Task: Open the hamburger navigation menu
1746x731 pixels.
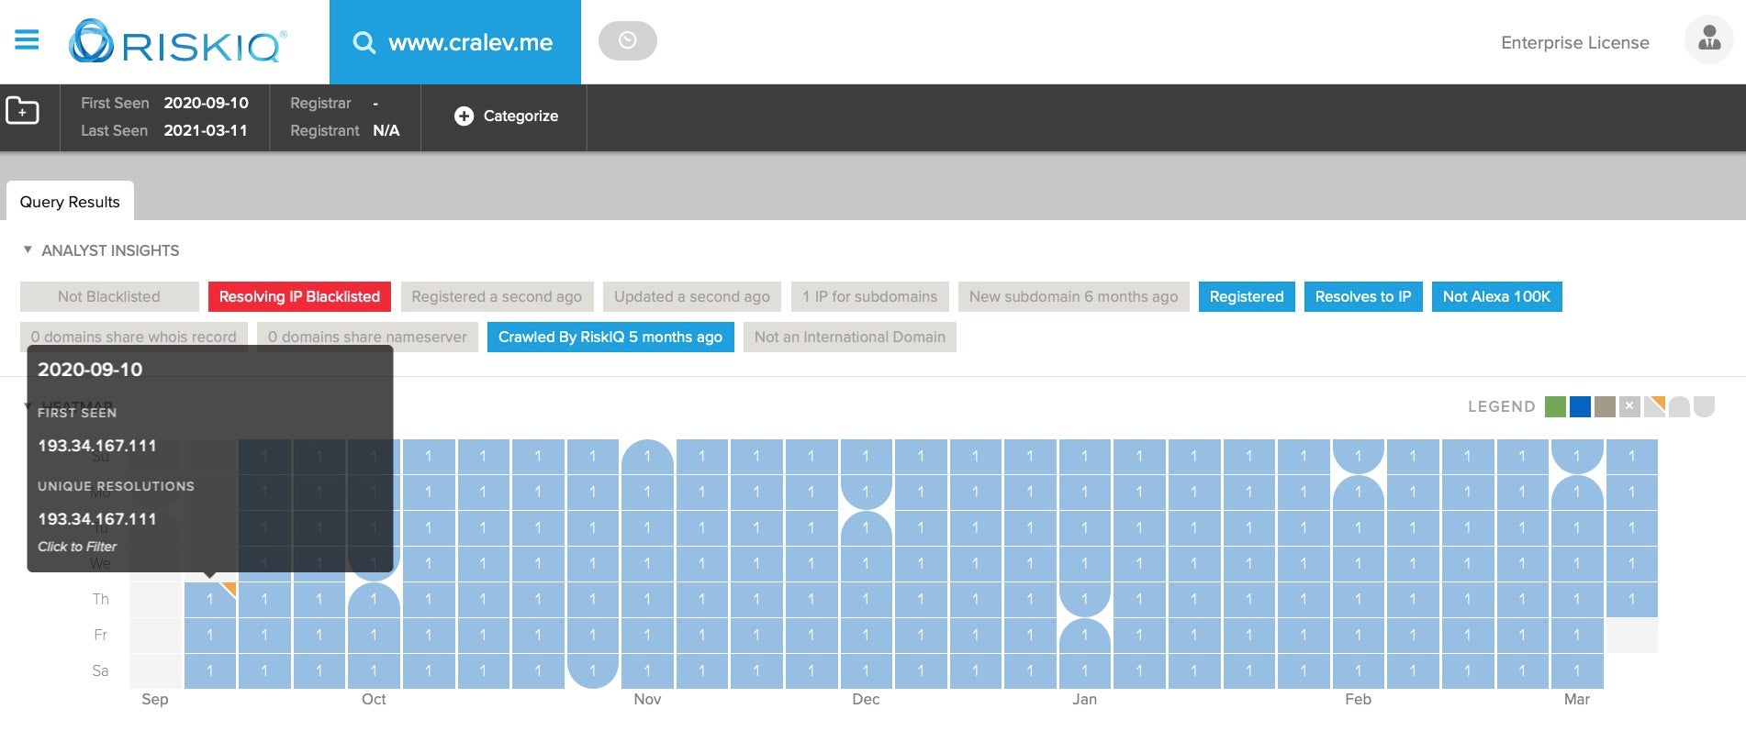Action: [27, 40]
